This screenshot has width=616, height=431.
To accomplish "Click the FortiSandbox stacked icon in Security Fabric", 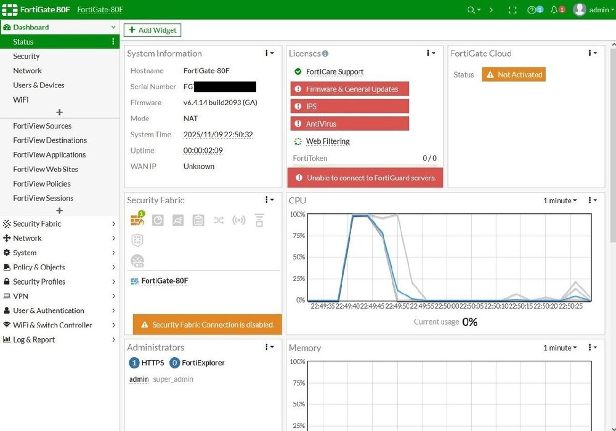I will [x=259, y=220].
